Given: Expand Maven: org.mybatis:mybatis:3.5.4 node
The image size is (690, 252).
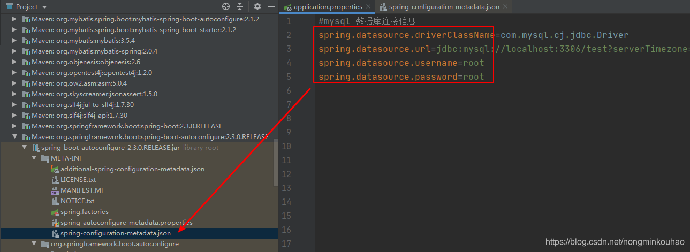Looking at the screenshot, I should pyautogui.click(x=14, y=40).
